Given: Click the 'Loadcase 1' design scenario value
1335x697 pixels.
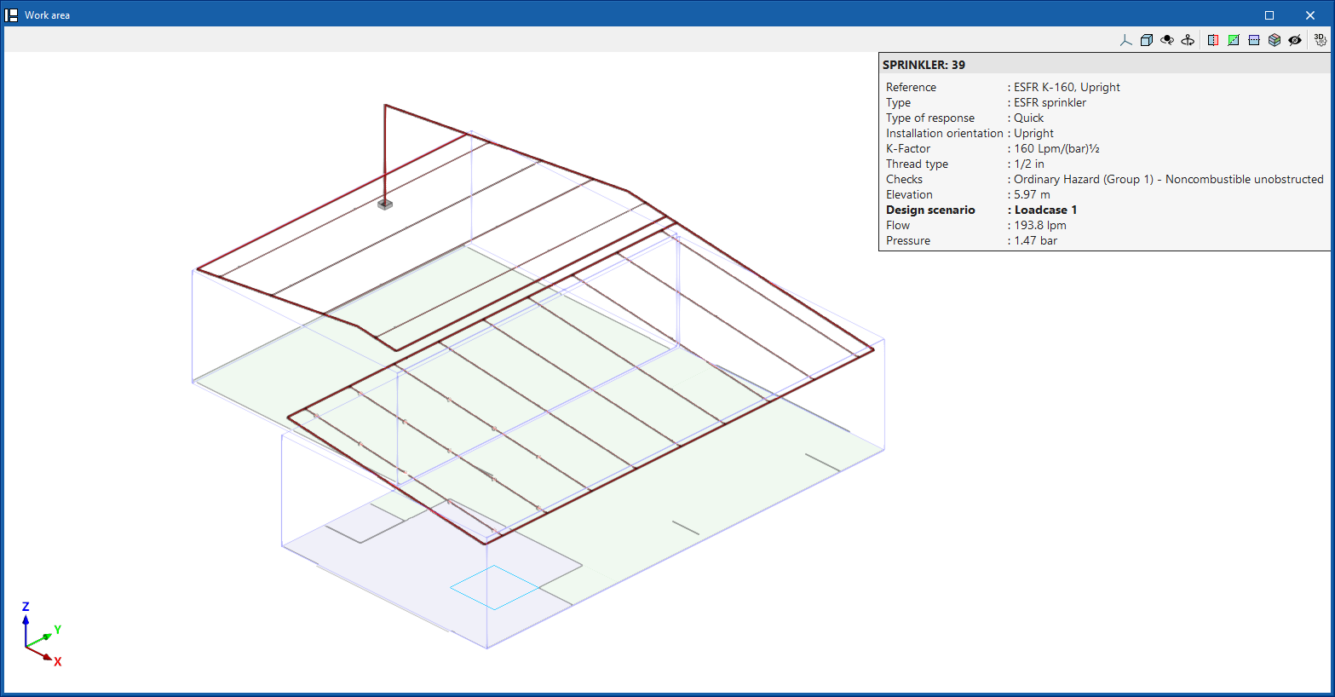Looking at the screenshot, I should click(1045, 210).
